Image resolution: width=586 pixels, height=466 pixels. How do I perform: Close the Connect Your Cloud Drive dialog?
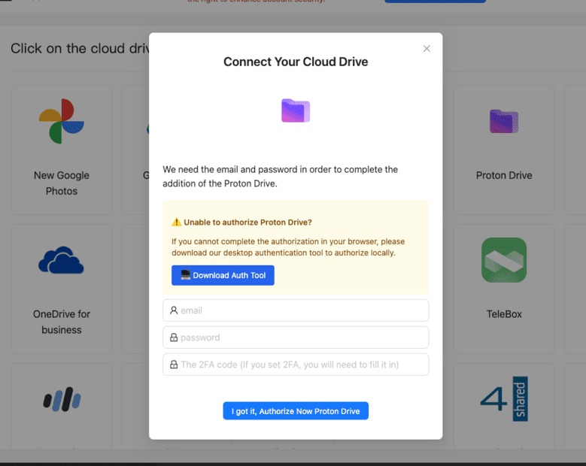427,49
